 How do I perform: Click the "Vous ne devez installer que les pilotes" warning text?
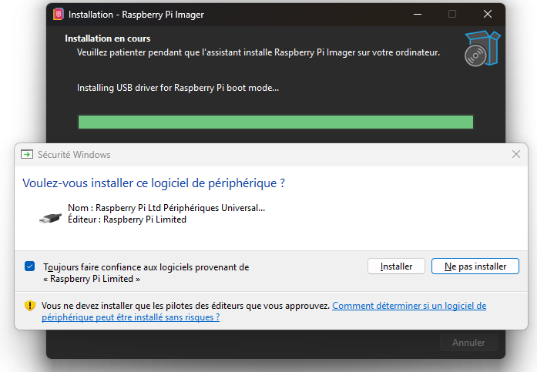pyautogui.click(x=186, y=306)
